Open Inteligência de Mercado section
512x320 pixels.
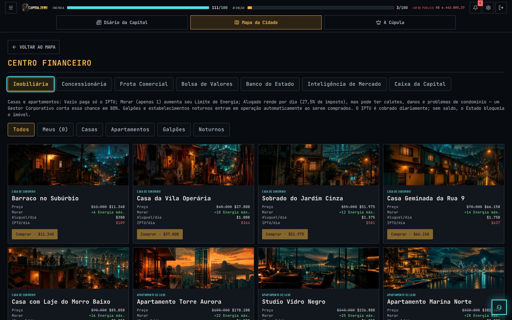344,84
